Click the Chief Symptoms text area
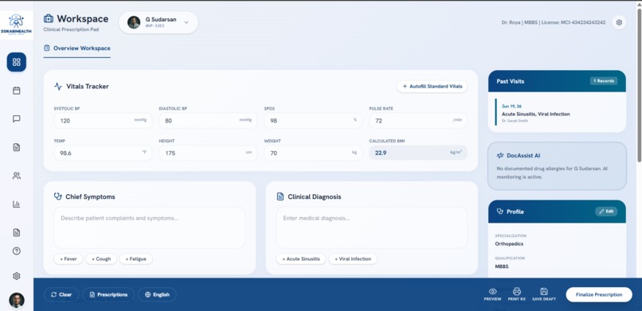The height and width of the screenshot is (311, 642). coord(150,227)
